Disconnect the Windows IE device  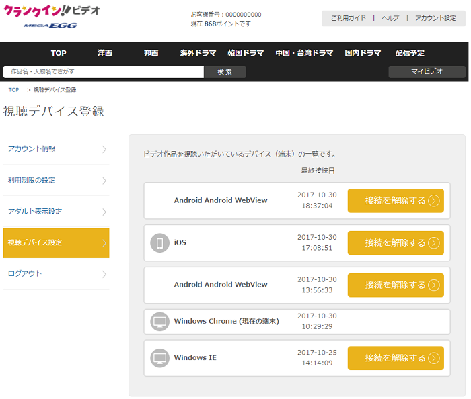tap(396, 358)
